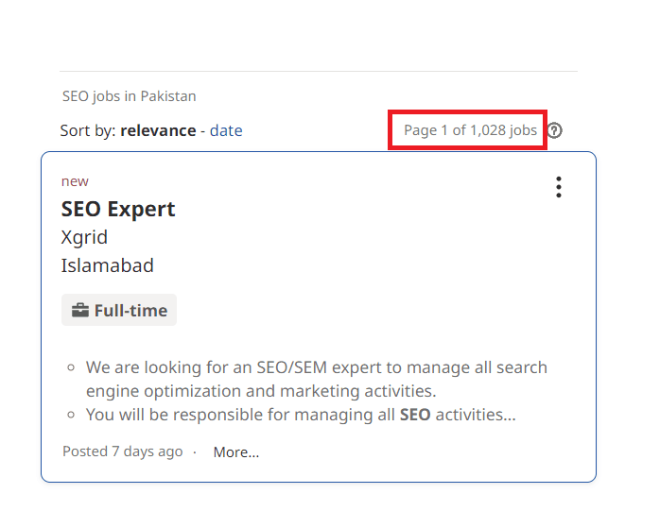Click the briefcase icon in Full-time badge

(x=80, y=310)
